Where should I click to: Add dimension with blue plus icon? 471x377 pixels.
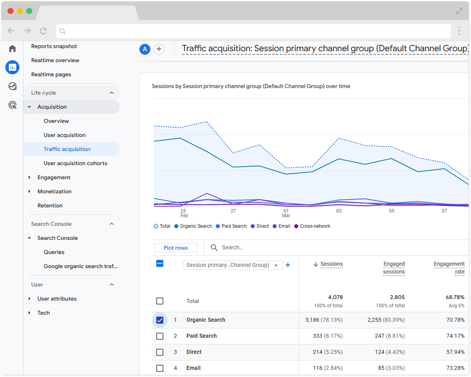point(288,265)
